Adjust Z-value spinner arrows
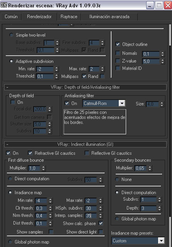The height and width of the screenshot is (247, 172). [x=163, y=61]
